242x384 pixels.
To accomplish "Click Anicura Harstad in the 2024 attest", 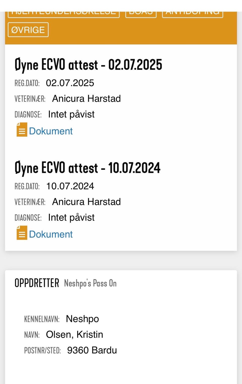I will point(86,202).
